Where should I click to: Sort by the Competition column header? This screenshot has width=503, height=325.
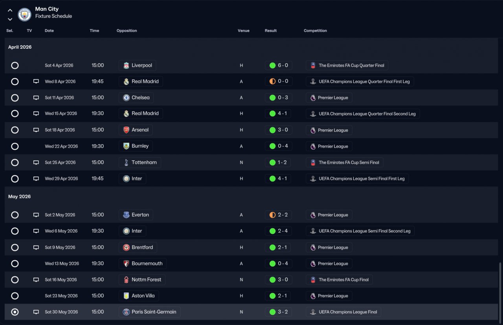[x=315, y=31]
